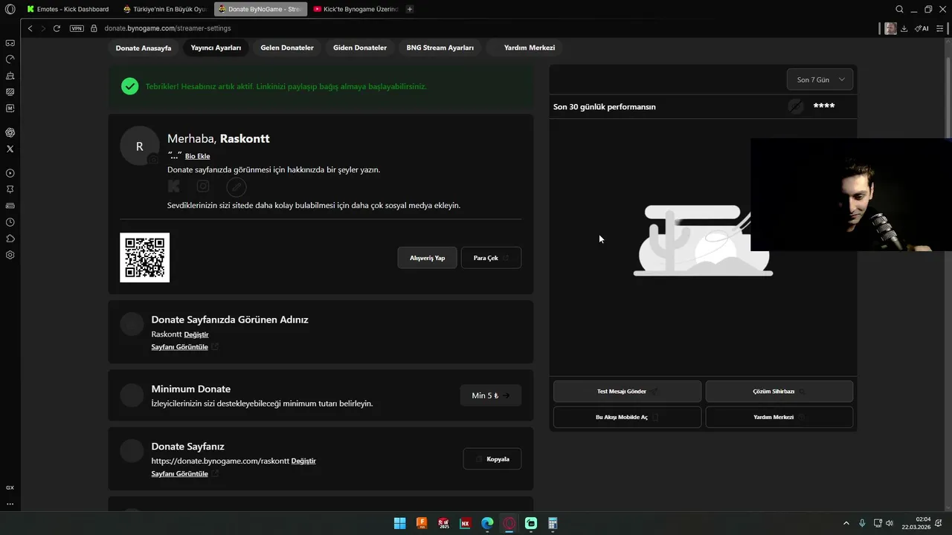The image size is (952, 535).
Task: Open the Calculator app in the taskbar
Action: [x=553, y=523]
